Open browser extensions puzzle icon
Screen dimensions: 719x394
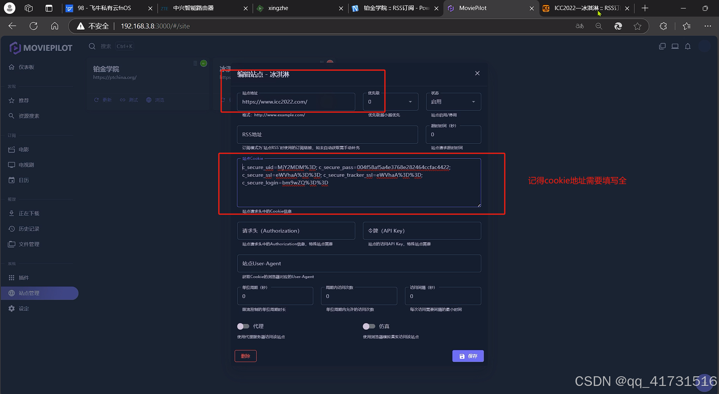pos(663,26)
